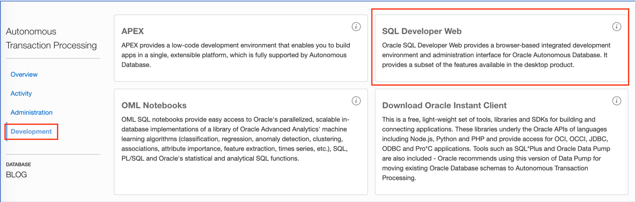Click the Autonomous Transaction Processing heading

click(52, 38)
